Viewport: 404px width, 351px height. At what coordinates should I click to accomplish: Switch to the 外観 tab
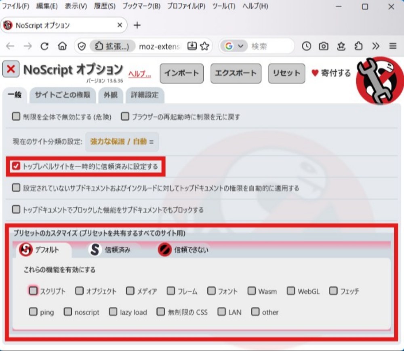(x=111, y=95)
